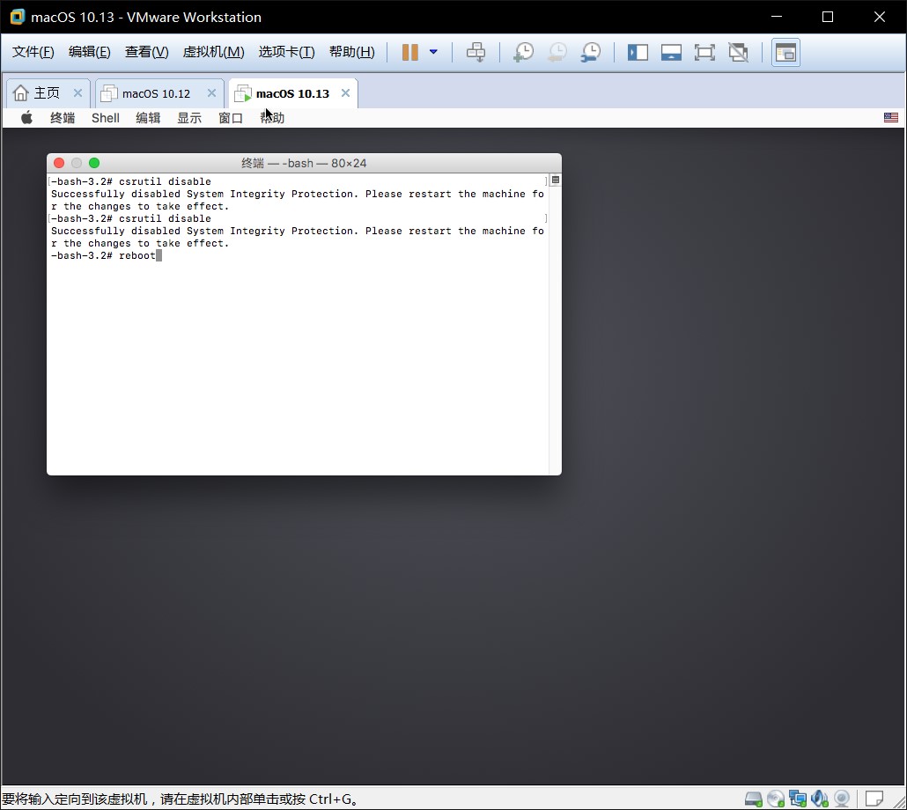Revert to the previous snapshot
Viewport: 907px width, 810px height.
click(x=557, y=52)
